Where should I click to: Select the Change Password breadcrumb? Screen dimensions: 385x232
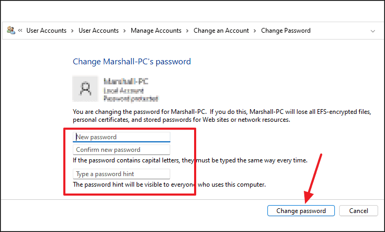coord(285,31)
